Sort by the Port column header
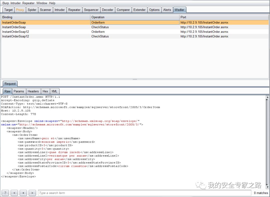The image size is (270, 197). pos(224,17)
